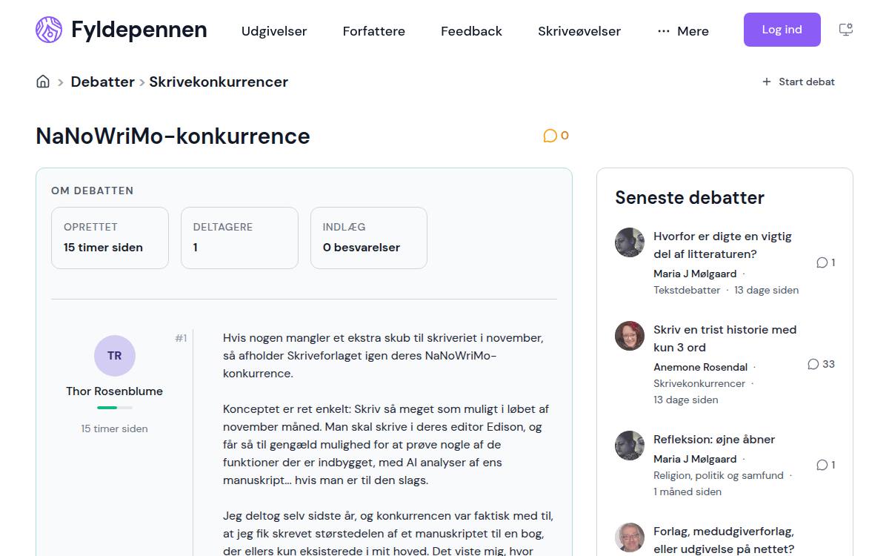Open debate Refleksion: øjne åbner

(x=714, y=440)
